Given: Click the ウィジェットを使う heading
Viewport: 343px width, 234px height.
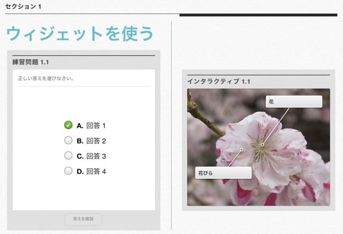Looking at the screenshot, I should click(80, 34).
